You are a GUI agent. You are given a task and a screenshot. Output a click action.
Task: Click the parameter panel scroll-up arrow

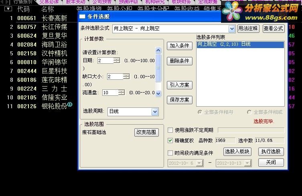click(158, 51)
